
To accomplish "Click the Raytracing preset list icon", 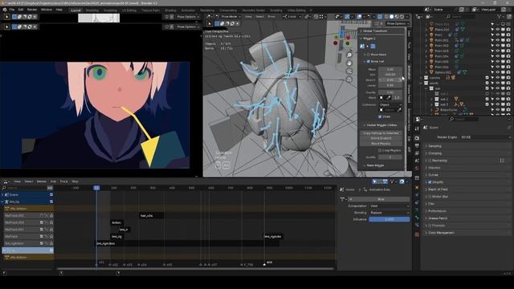I will pyautogui.click(x=502, y=161).
